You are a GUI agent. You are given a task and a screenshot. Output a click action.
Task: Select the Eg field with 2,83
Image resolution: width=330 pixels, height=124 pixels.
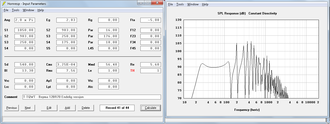coord(67,20)
